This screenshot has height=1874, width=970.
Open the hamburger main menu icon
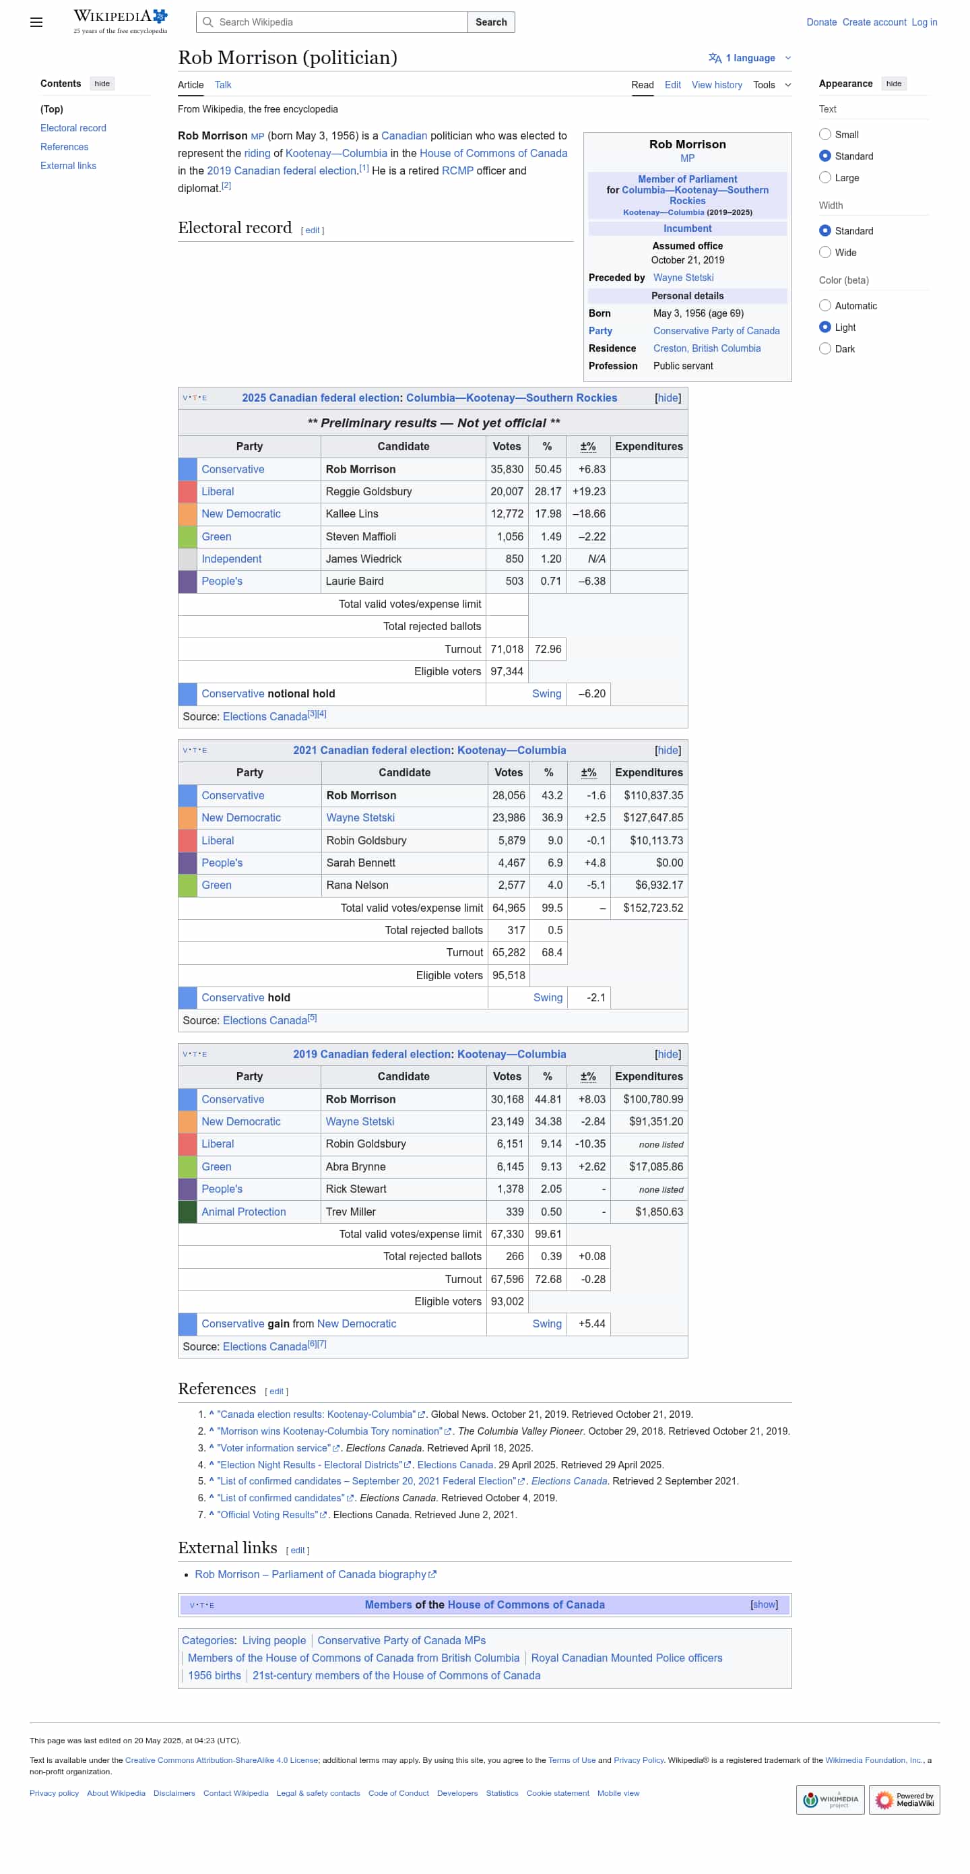tap(36, 22)
